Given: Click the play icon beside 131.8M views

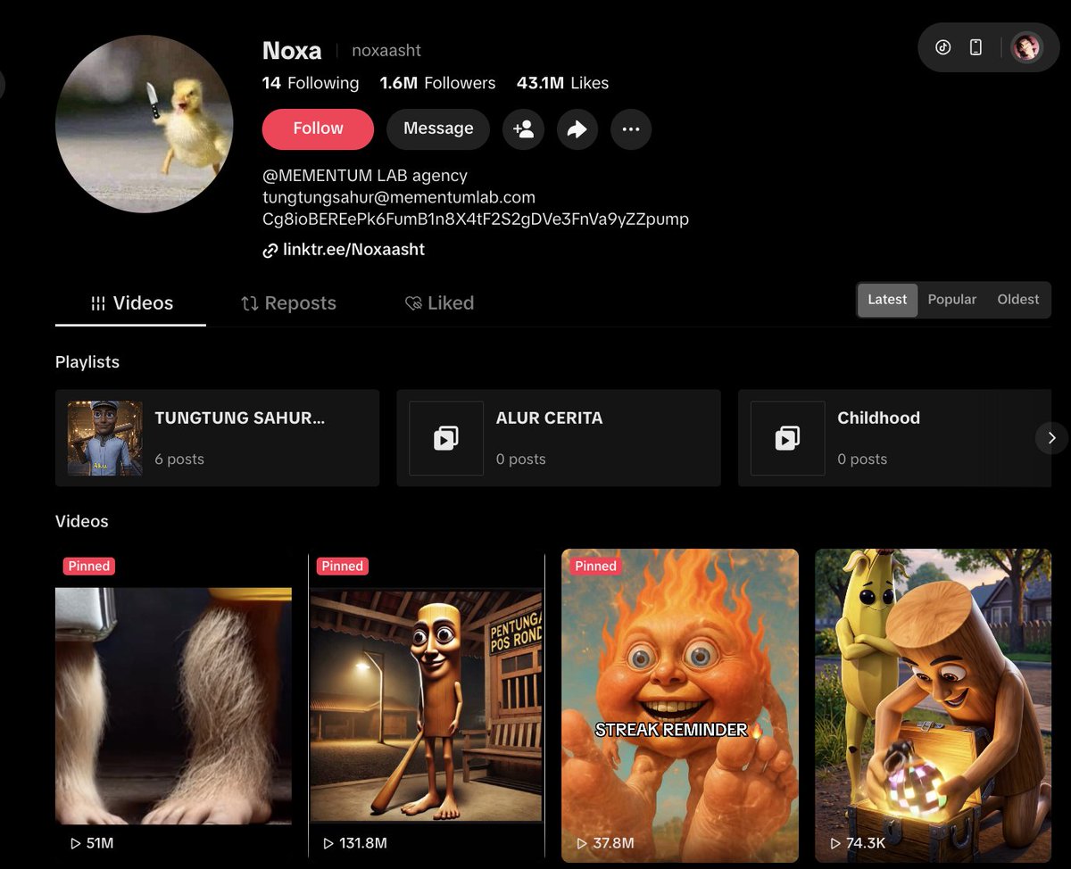Looking at the screenshot, I should coord(328,843).
